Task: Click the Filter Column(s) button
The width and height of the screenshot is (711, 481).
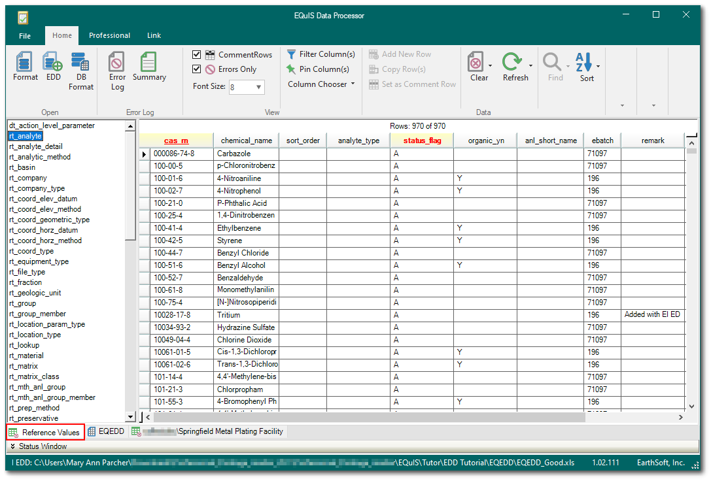Action: (321, 54)
